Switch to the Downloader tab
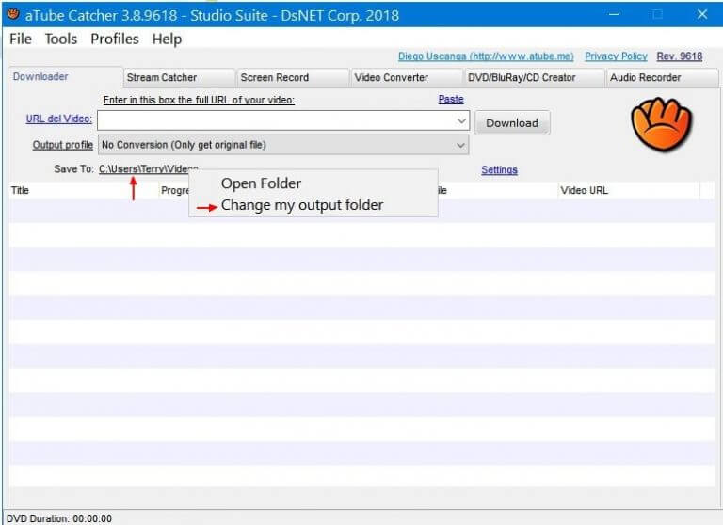 pyautogui.click(x=66, y=77)
